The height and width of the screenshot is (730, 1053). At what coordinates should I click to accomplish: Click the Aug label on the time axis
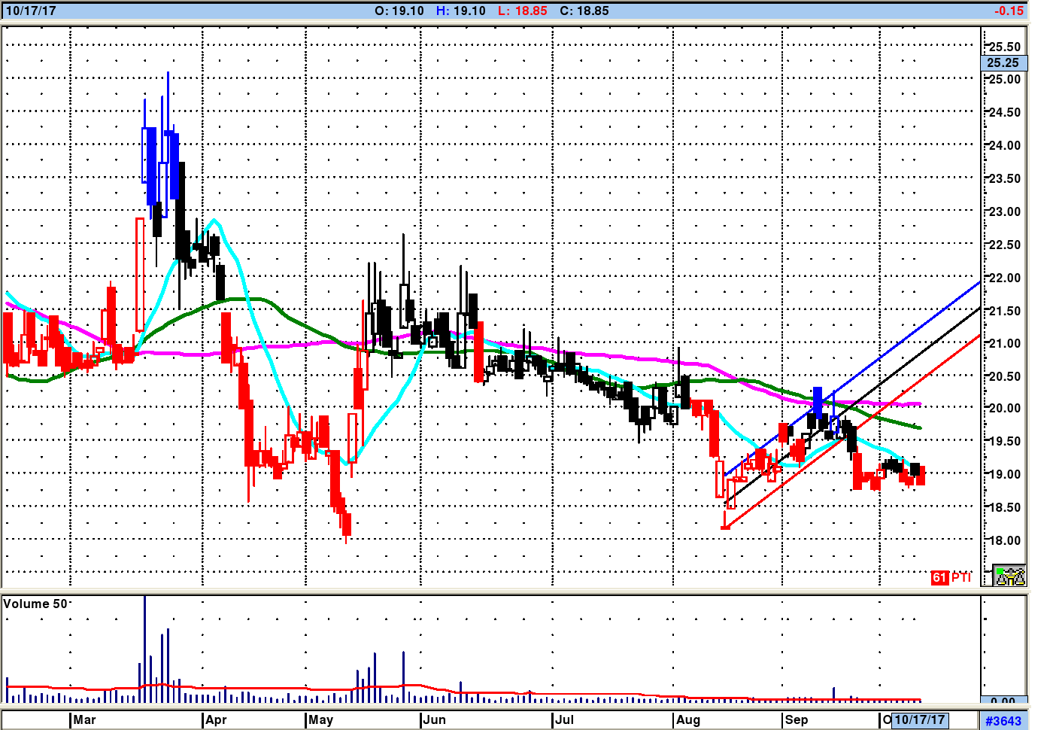click(x=687, y=719)
